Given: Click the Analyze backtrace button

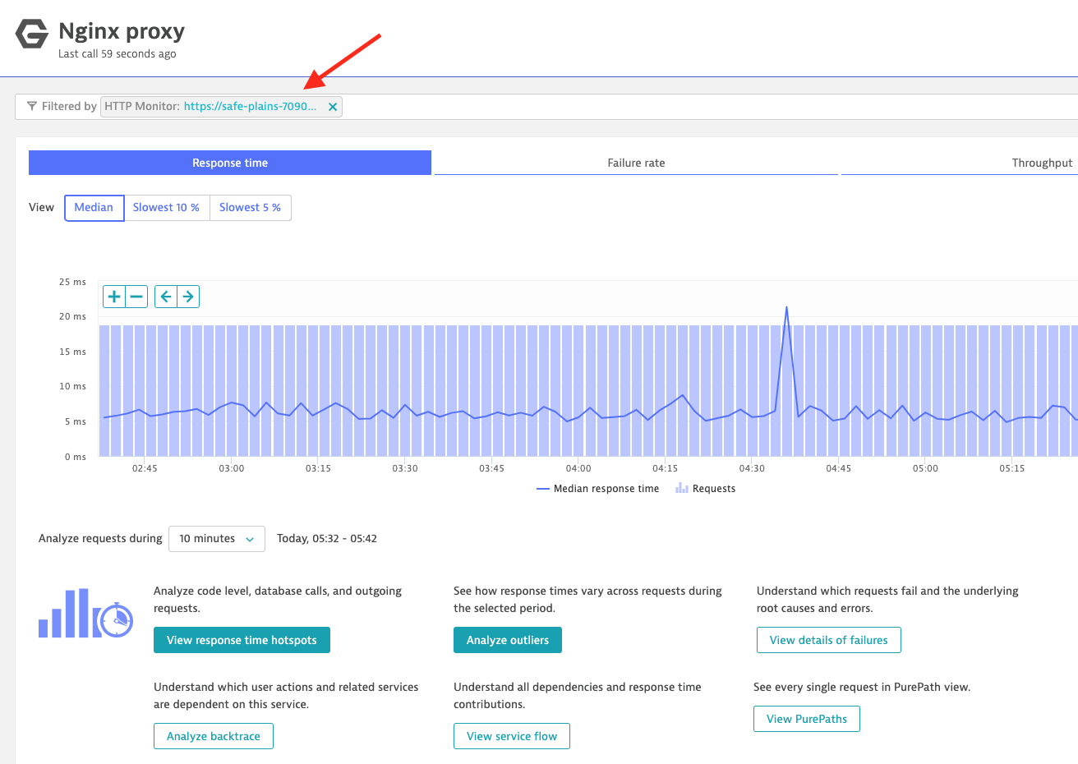Looking at the screenshot, I should coord(214,736).
